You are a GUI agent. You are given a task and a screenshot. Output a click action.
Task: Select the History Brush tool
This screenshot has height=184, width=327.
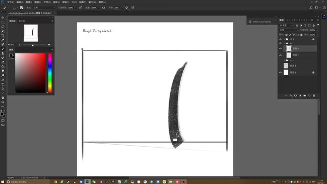click(3, 58)
